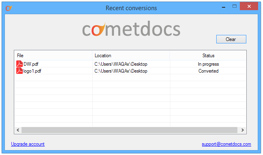
Task: Click the horizontal scrollbar track
Action: click(x=129, y=130)
